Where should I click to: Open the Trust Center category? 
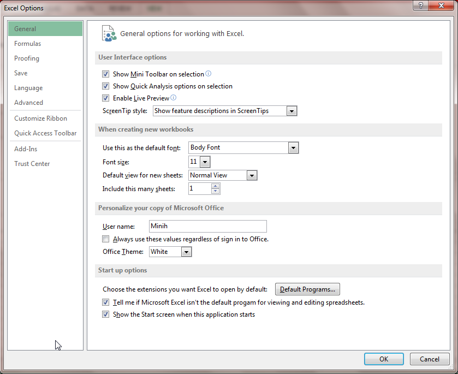click(x=45, y=164)
